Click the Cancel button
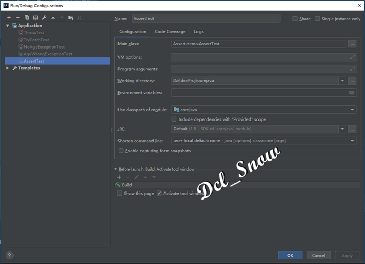This screenshot has height=264, width=365. pos(319,255)
